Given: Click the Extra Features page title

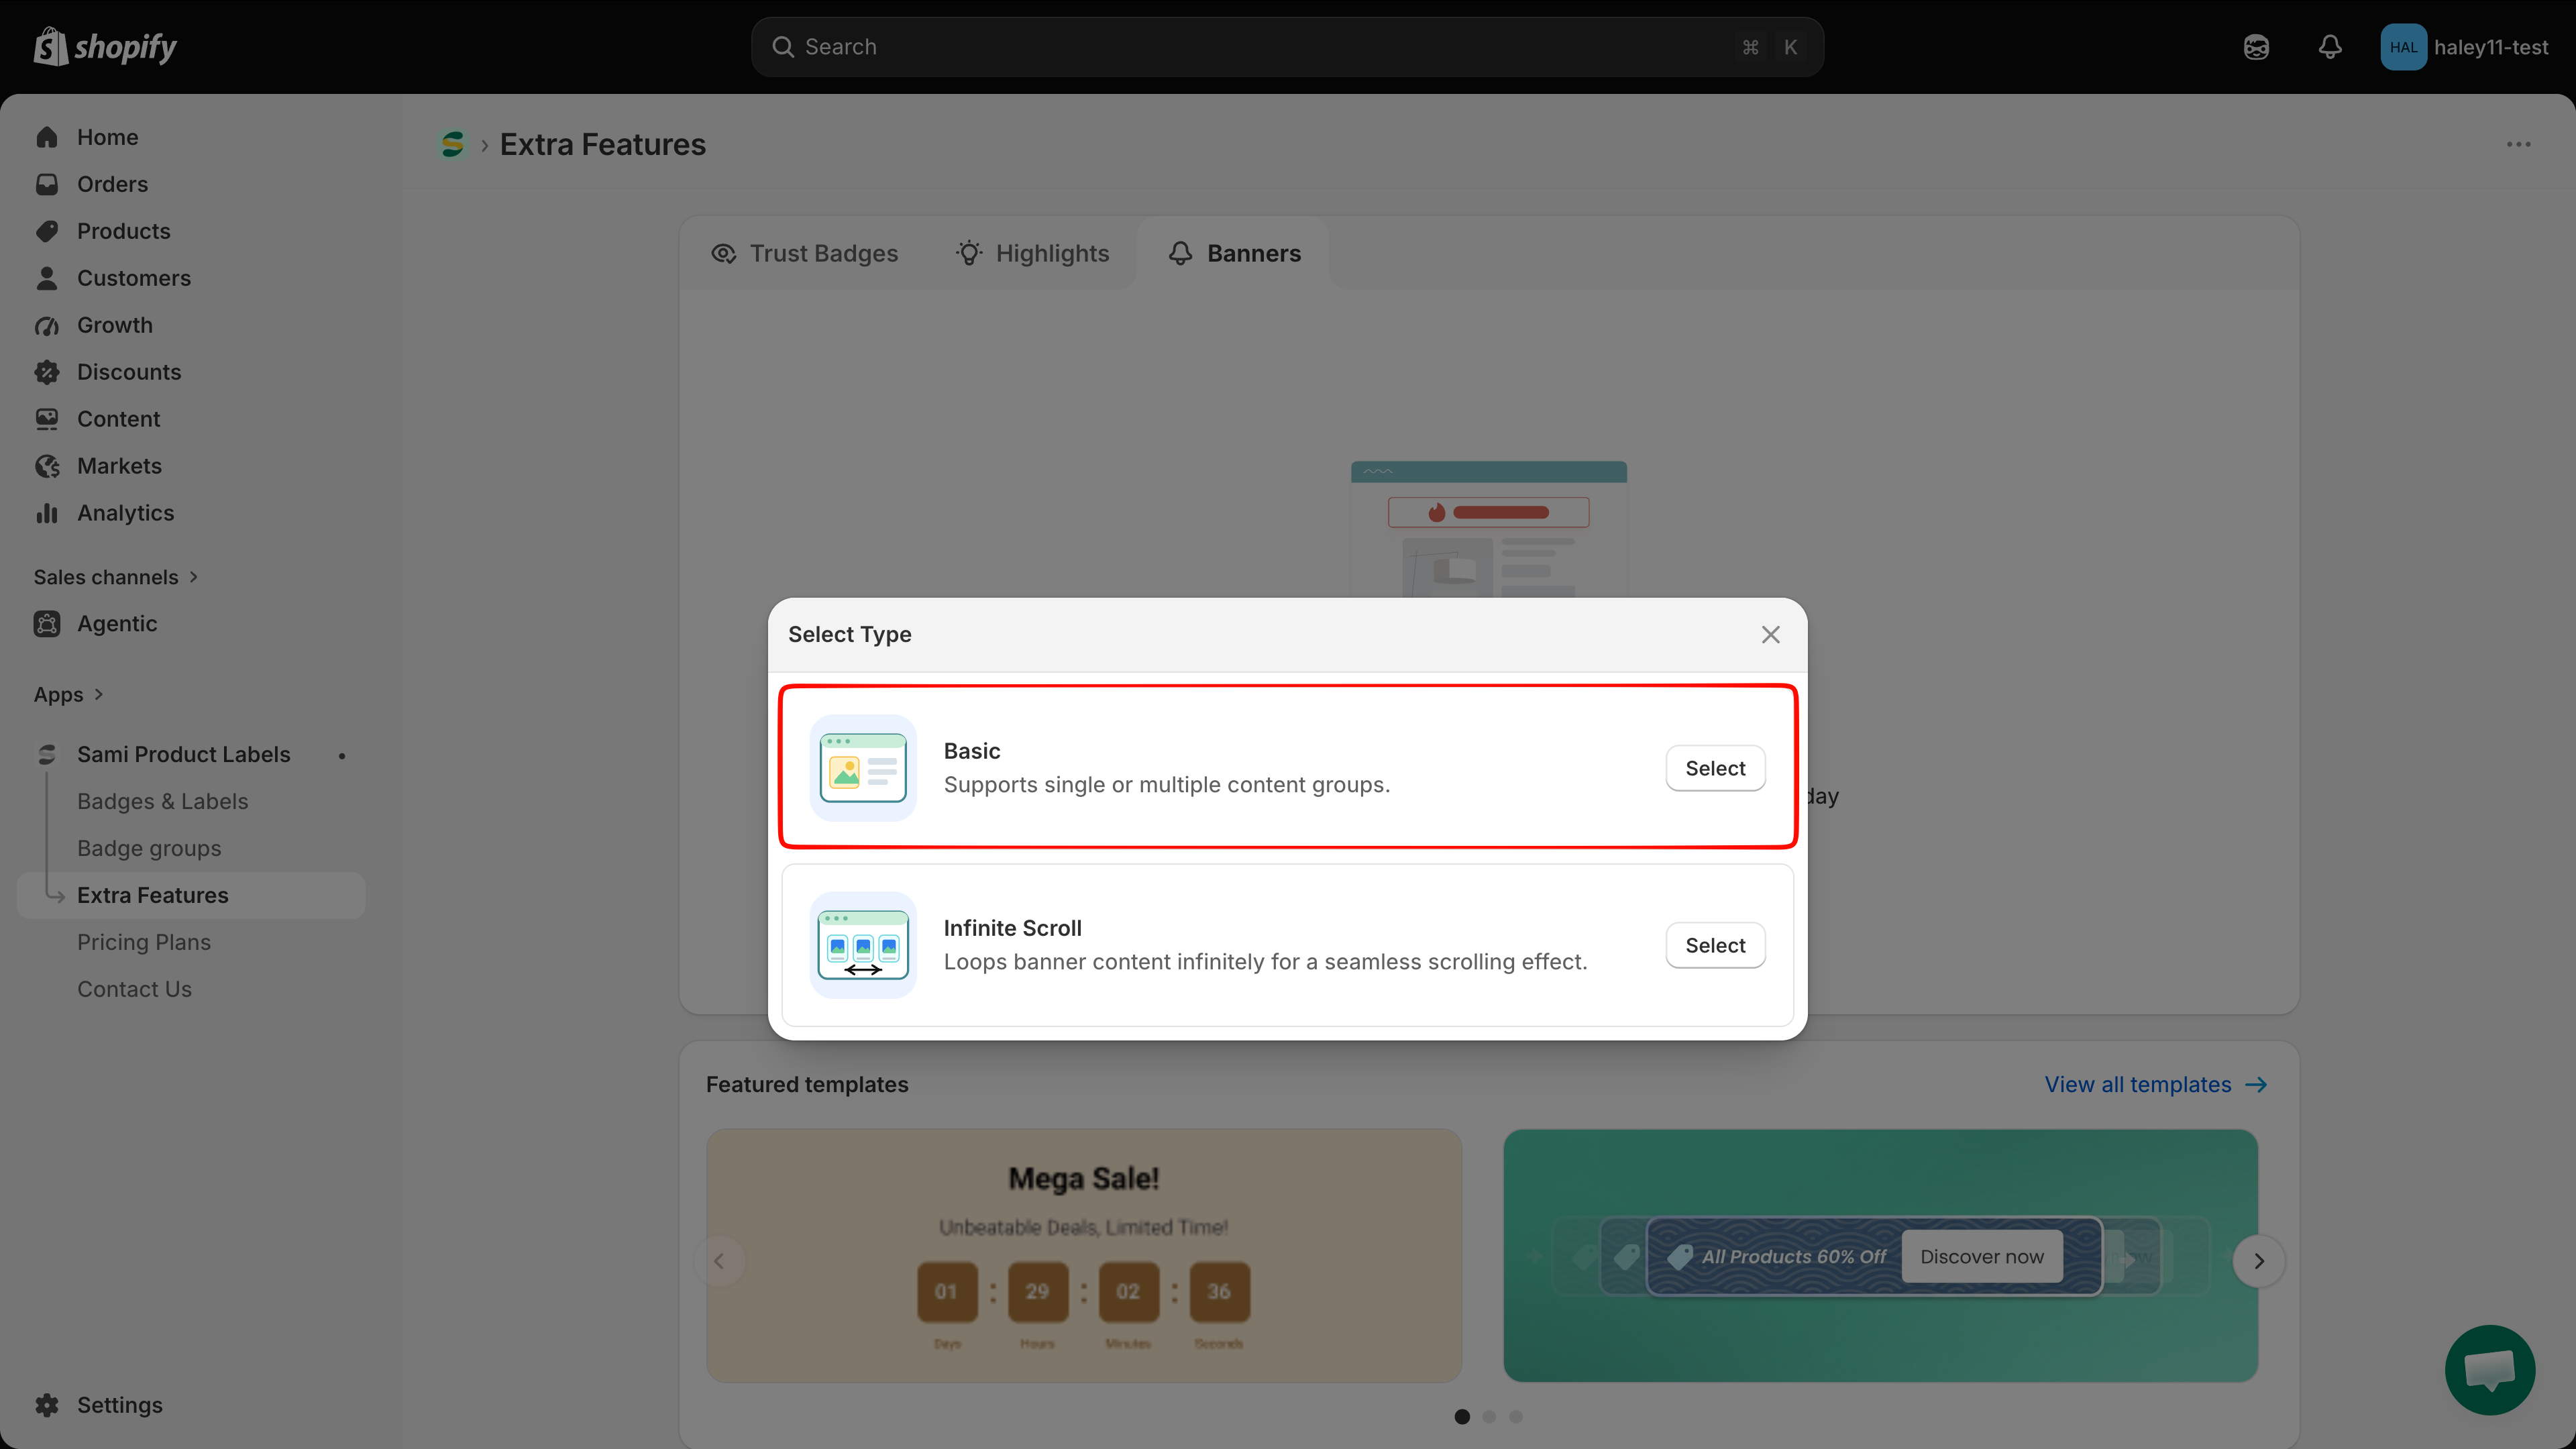Looking at the screenshot, I should tap(602, 144).
